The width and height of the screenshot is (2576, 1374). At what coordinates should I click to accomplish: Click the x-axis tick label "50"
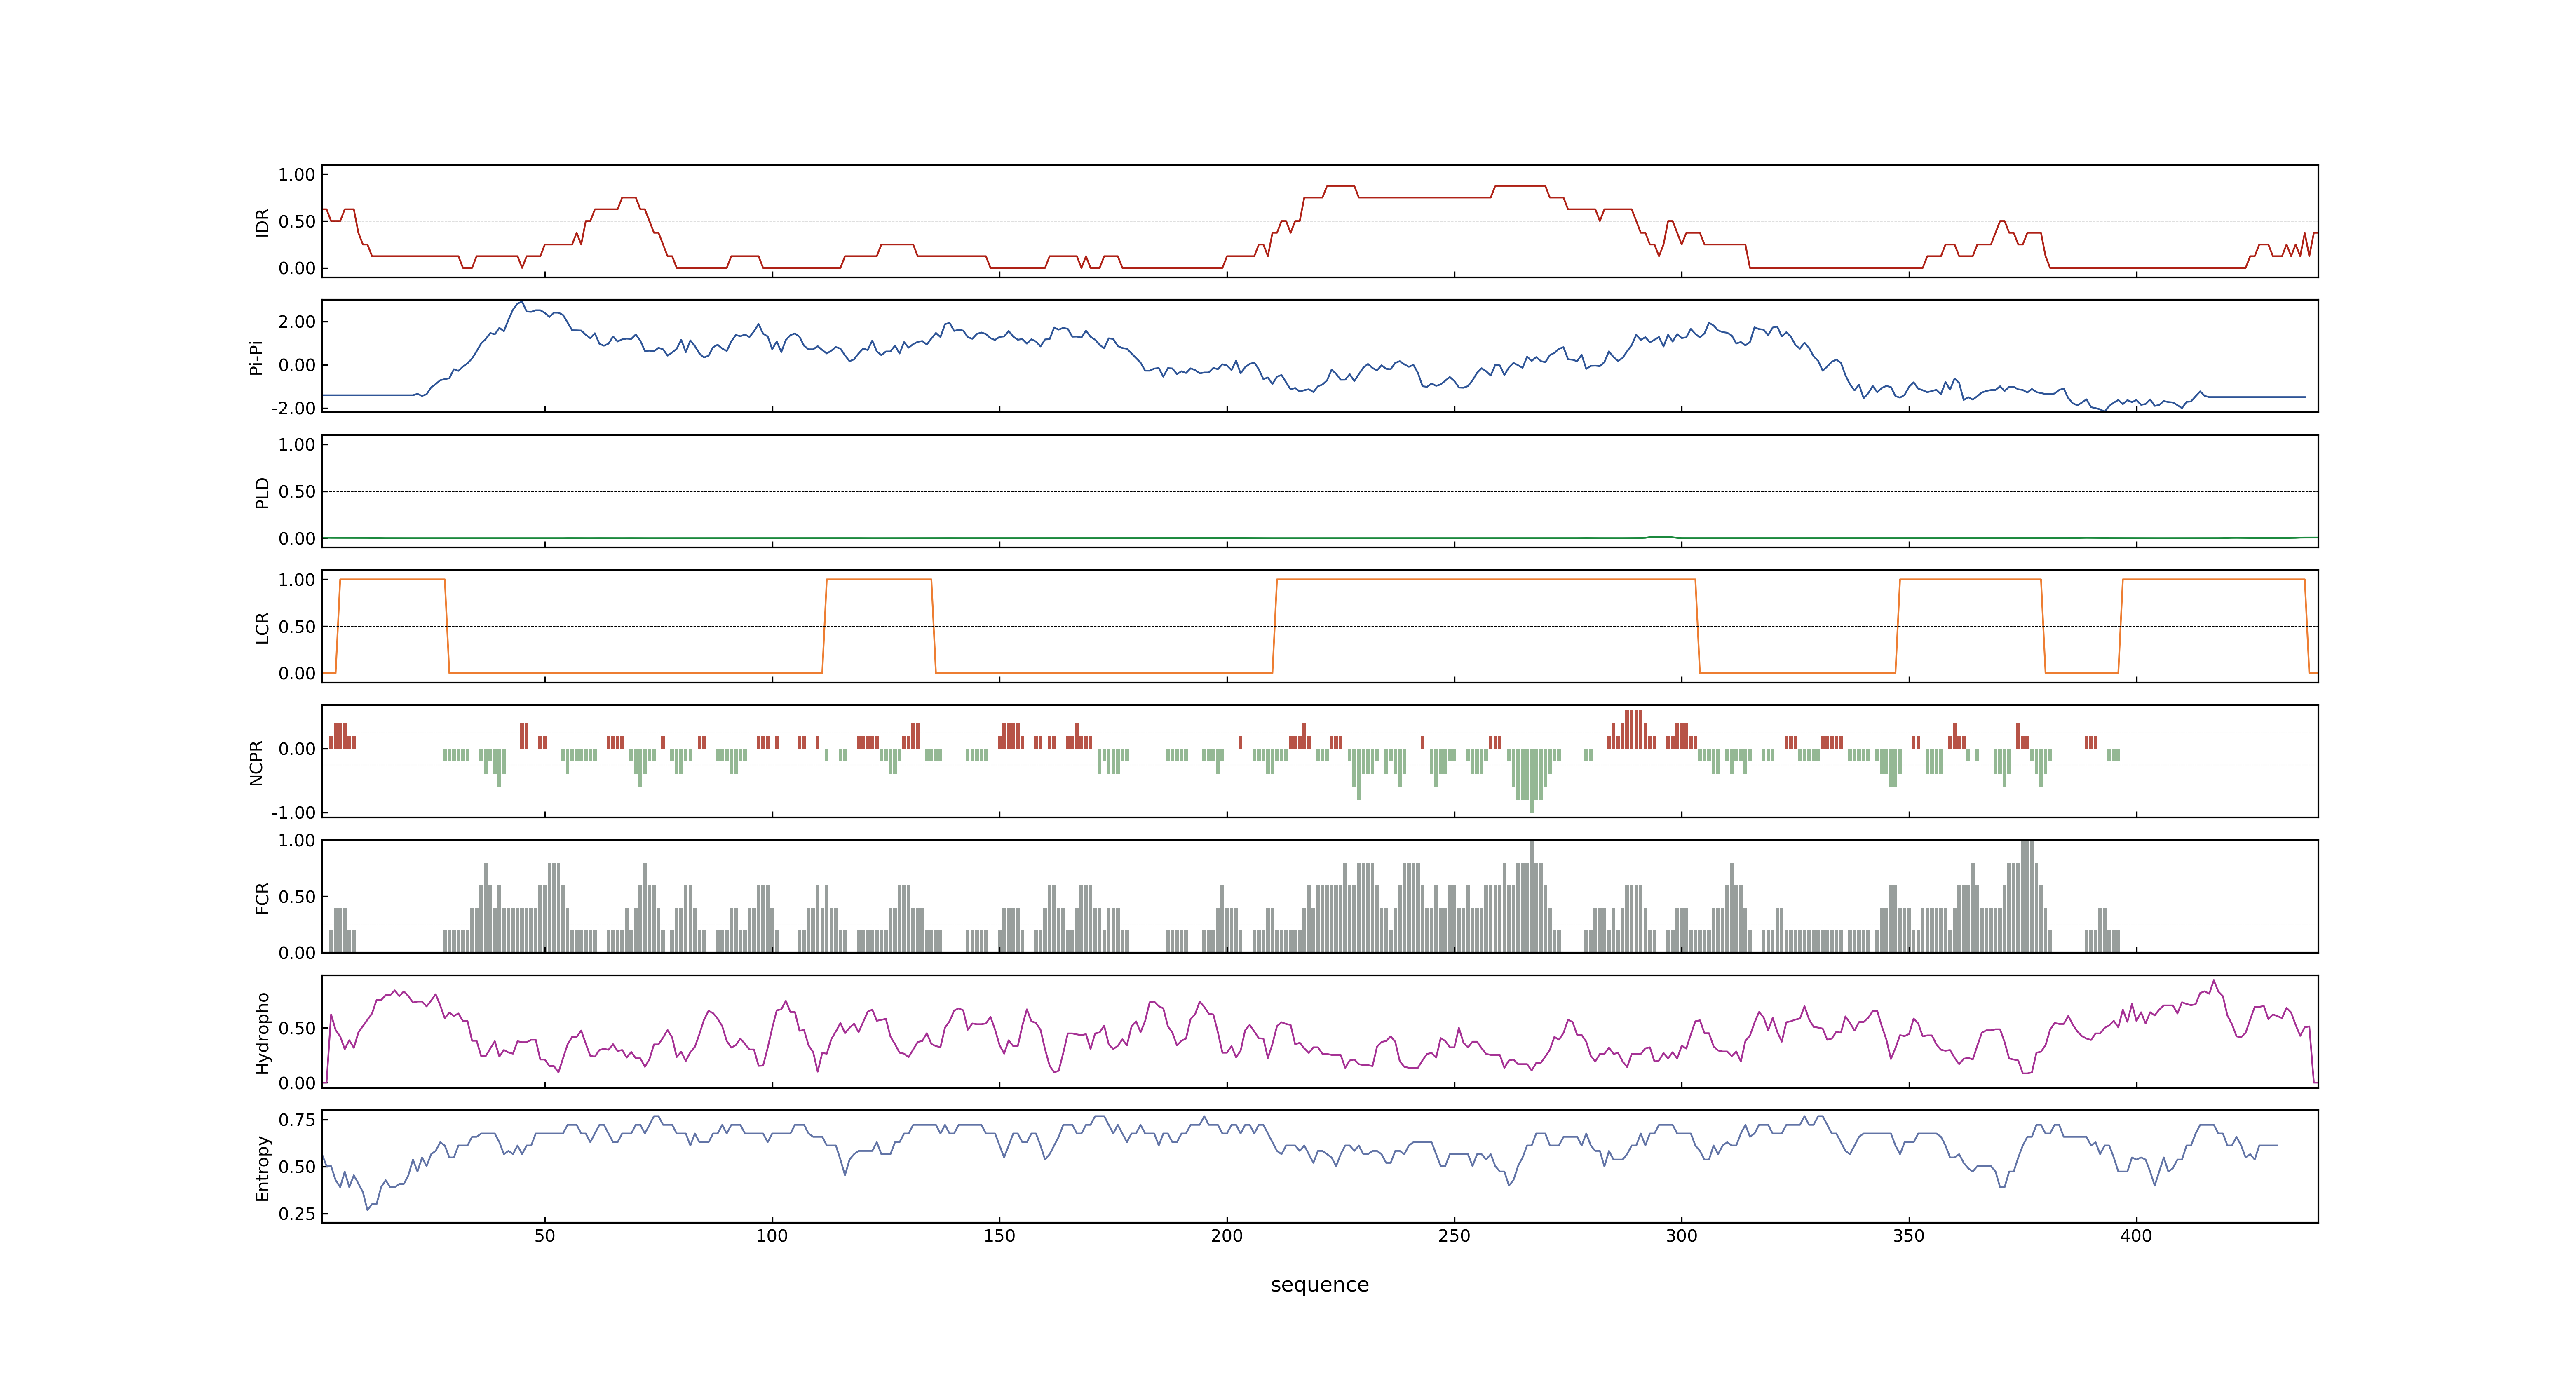tap(544, 1236)
